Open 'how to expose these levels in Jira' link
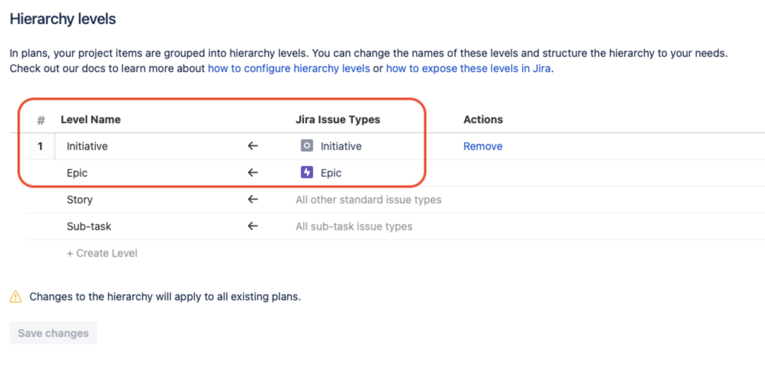 pos(468,68)
